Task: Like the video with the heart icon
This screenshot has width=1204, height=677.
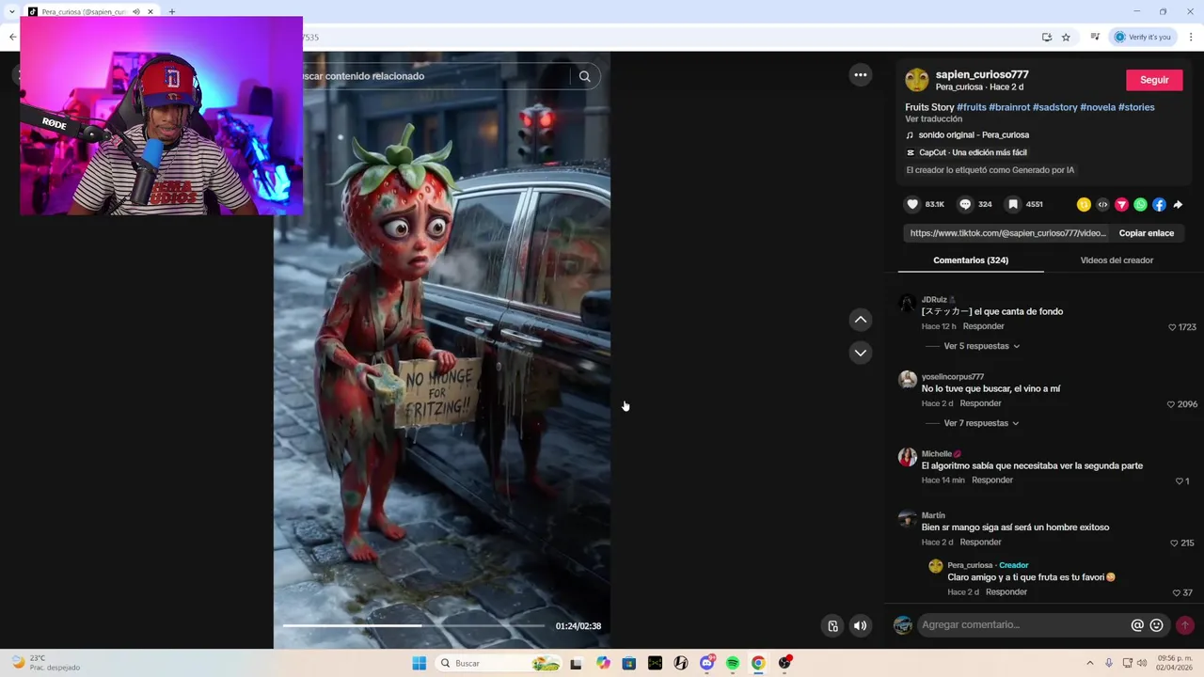Action: [x=912, y=204]
